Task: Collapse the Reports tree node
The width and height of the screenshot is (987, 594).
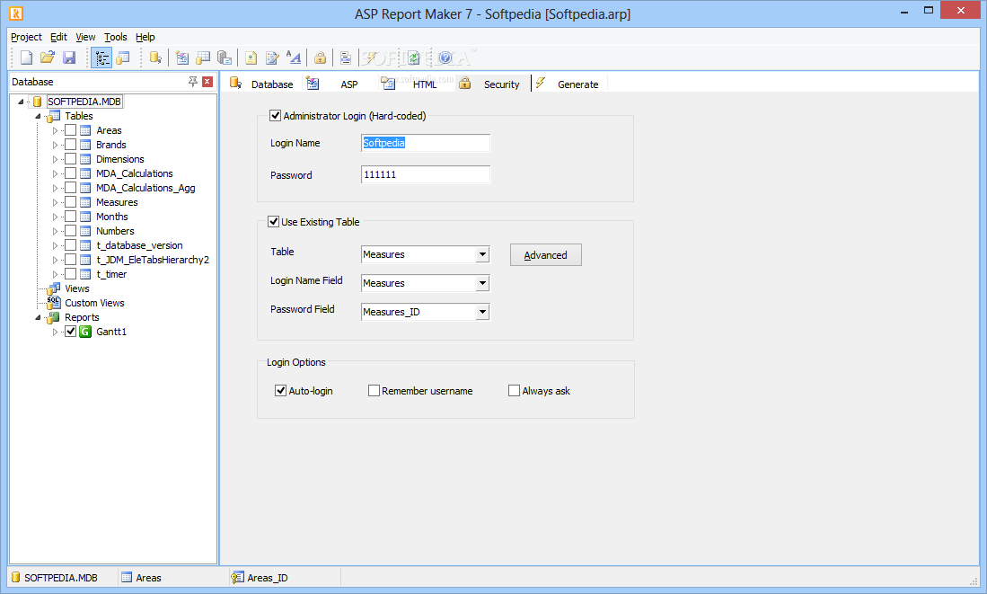Action: (x=38, y=317)
